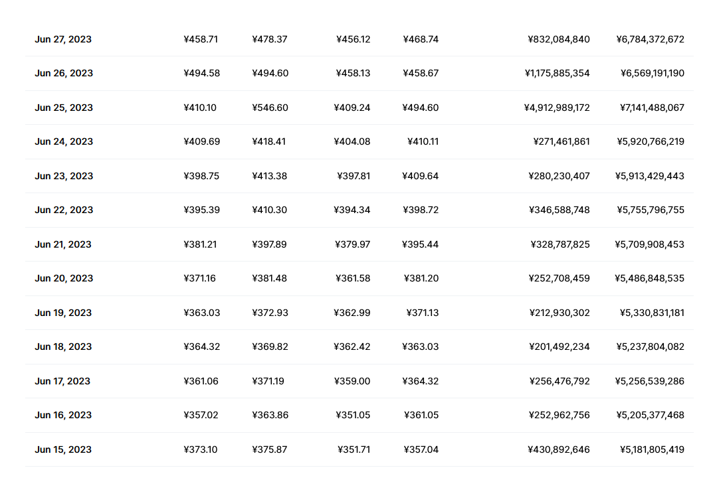Click the ¥430,892,646 figure on Jun 15
The image size is (711, 478).
point(559,449)
